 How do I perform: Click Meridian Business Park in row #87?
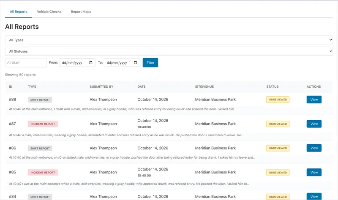(215, 124)
